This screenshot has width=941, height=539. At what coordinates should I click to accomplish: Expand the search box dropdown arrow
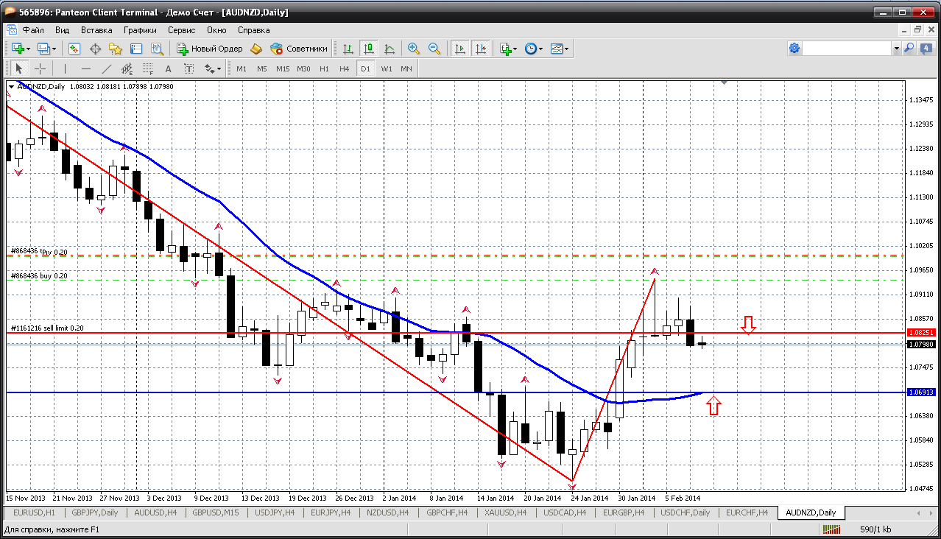(897, 49)
